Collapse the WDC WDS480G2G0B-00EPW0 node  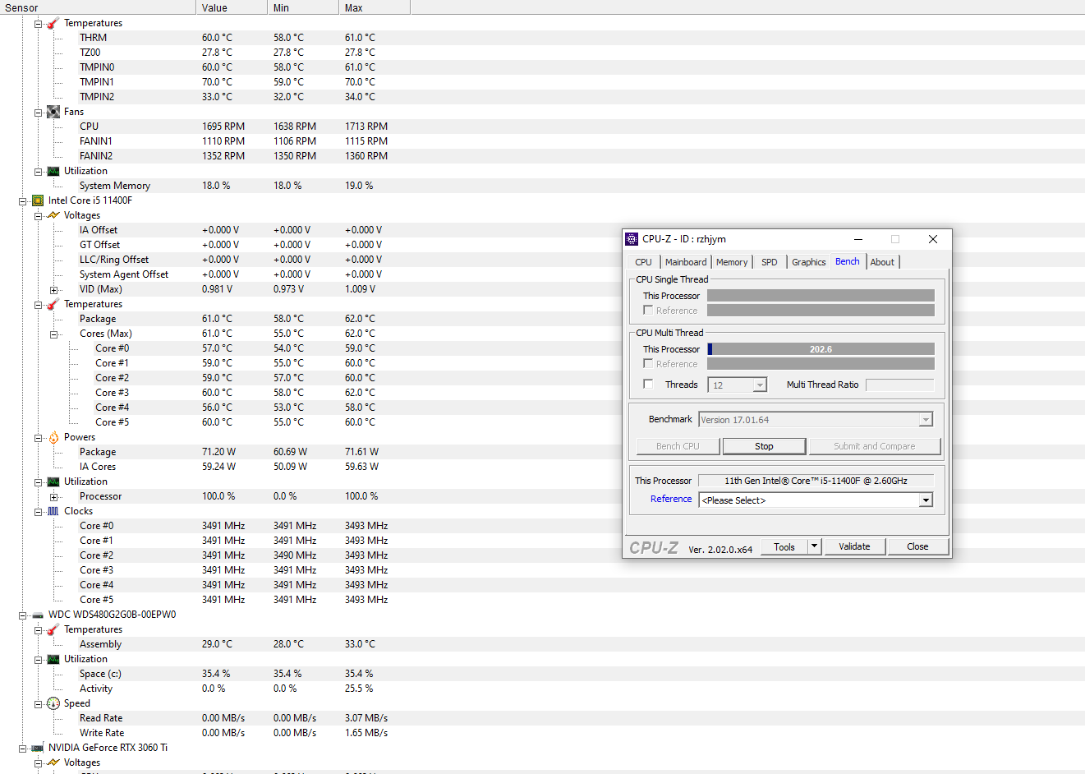click(x=22, y=615)
